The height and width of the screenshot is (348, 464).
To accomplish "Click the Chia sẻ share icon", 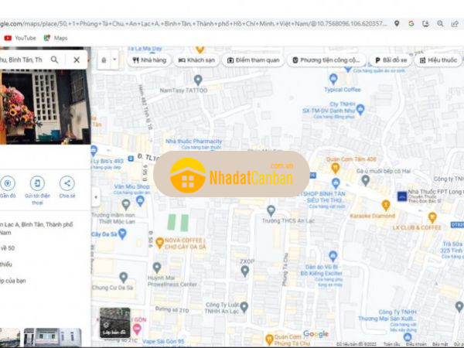I will pos(67,183).
